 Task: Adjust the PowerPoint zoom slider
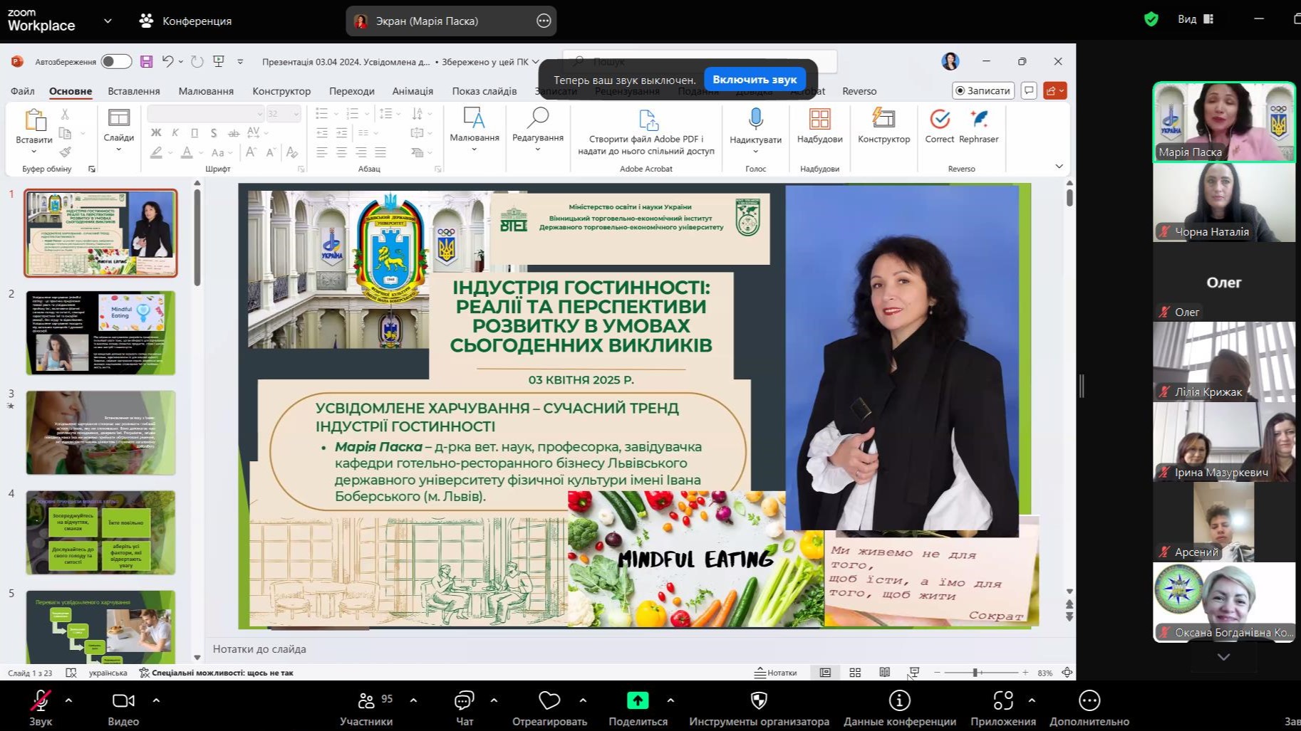point(975,673)
